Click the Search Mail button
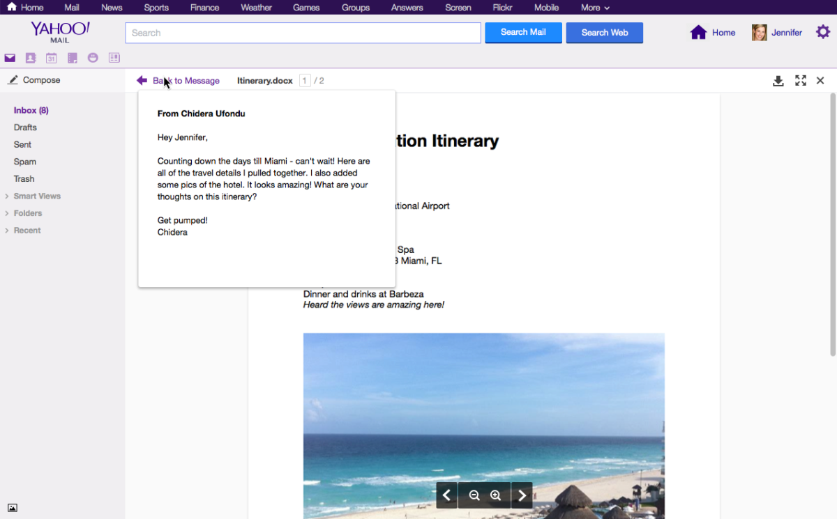Screen dimensions: 837x519 coord(523,33)
